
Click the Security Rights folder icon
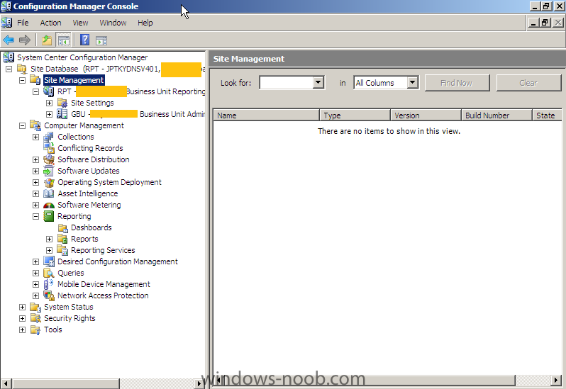35,318
